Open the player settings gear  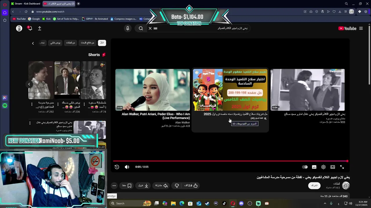pos(323,167)
